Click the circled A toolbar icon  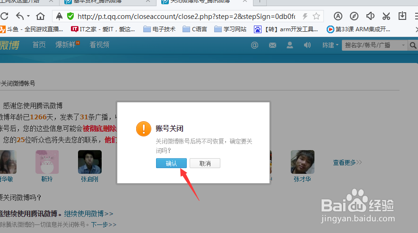338,16
